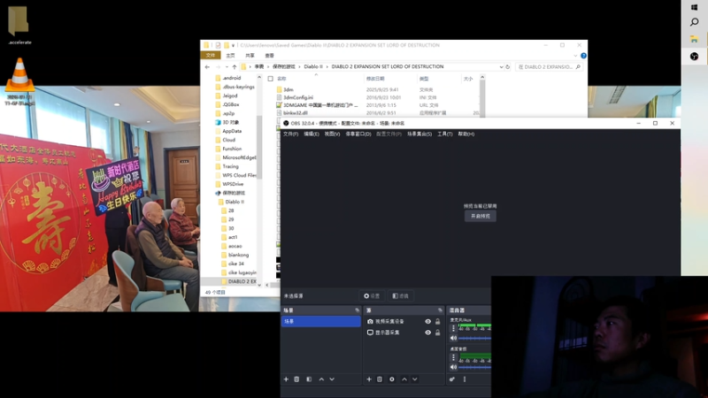Open recent locations dropdown beside forward arrow
This screenshot has width=708, height=398.
tap(227, 67)
